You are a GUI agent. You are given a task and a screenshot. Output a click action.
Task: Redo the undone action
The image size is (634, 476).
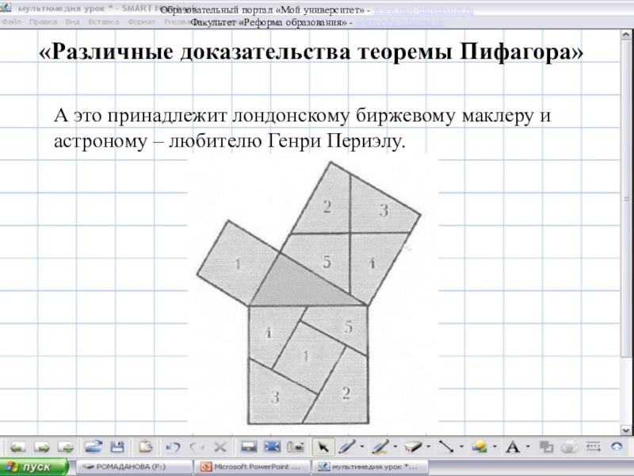point(197,447)
